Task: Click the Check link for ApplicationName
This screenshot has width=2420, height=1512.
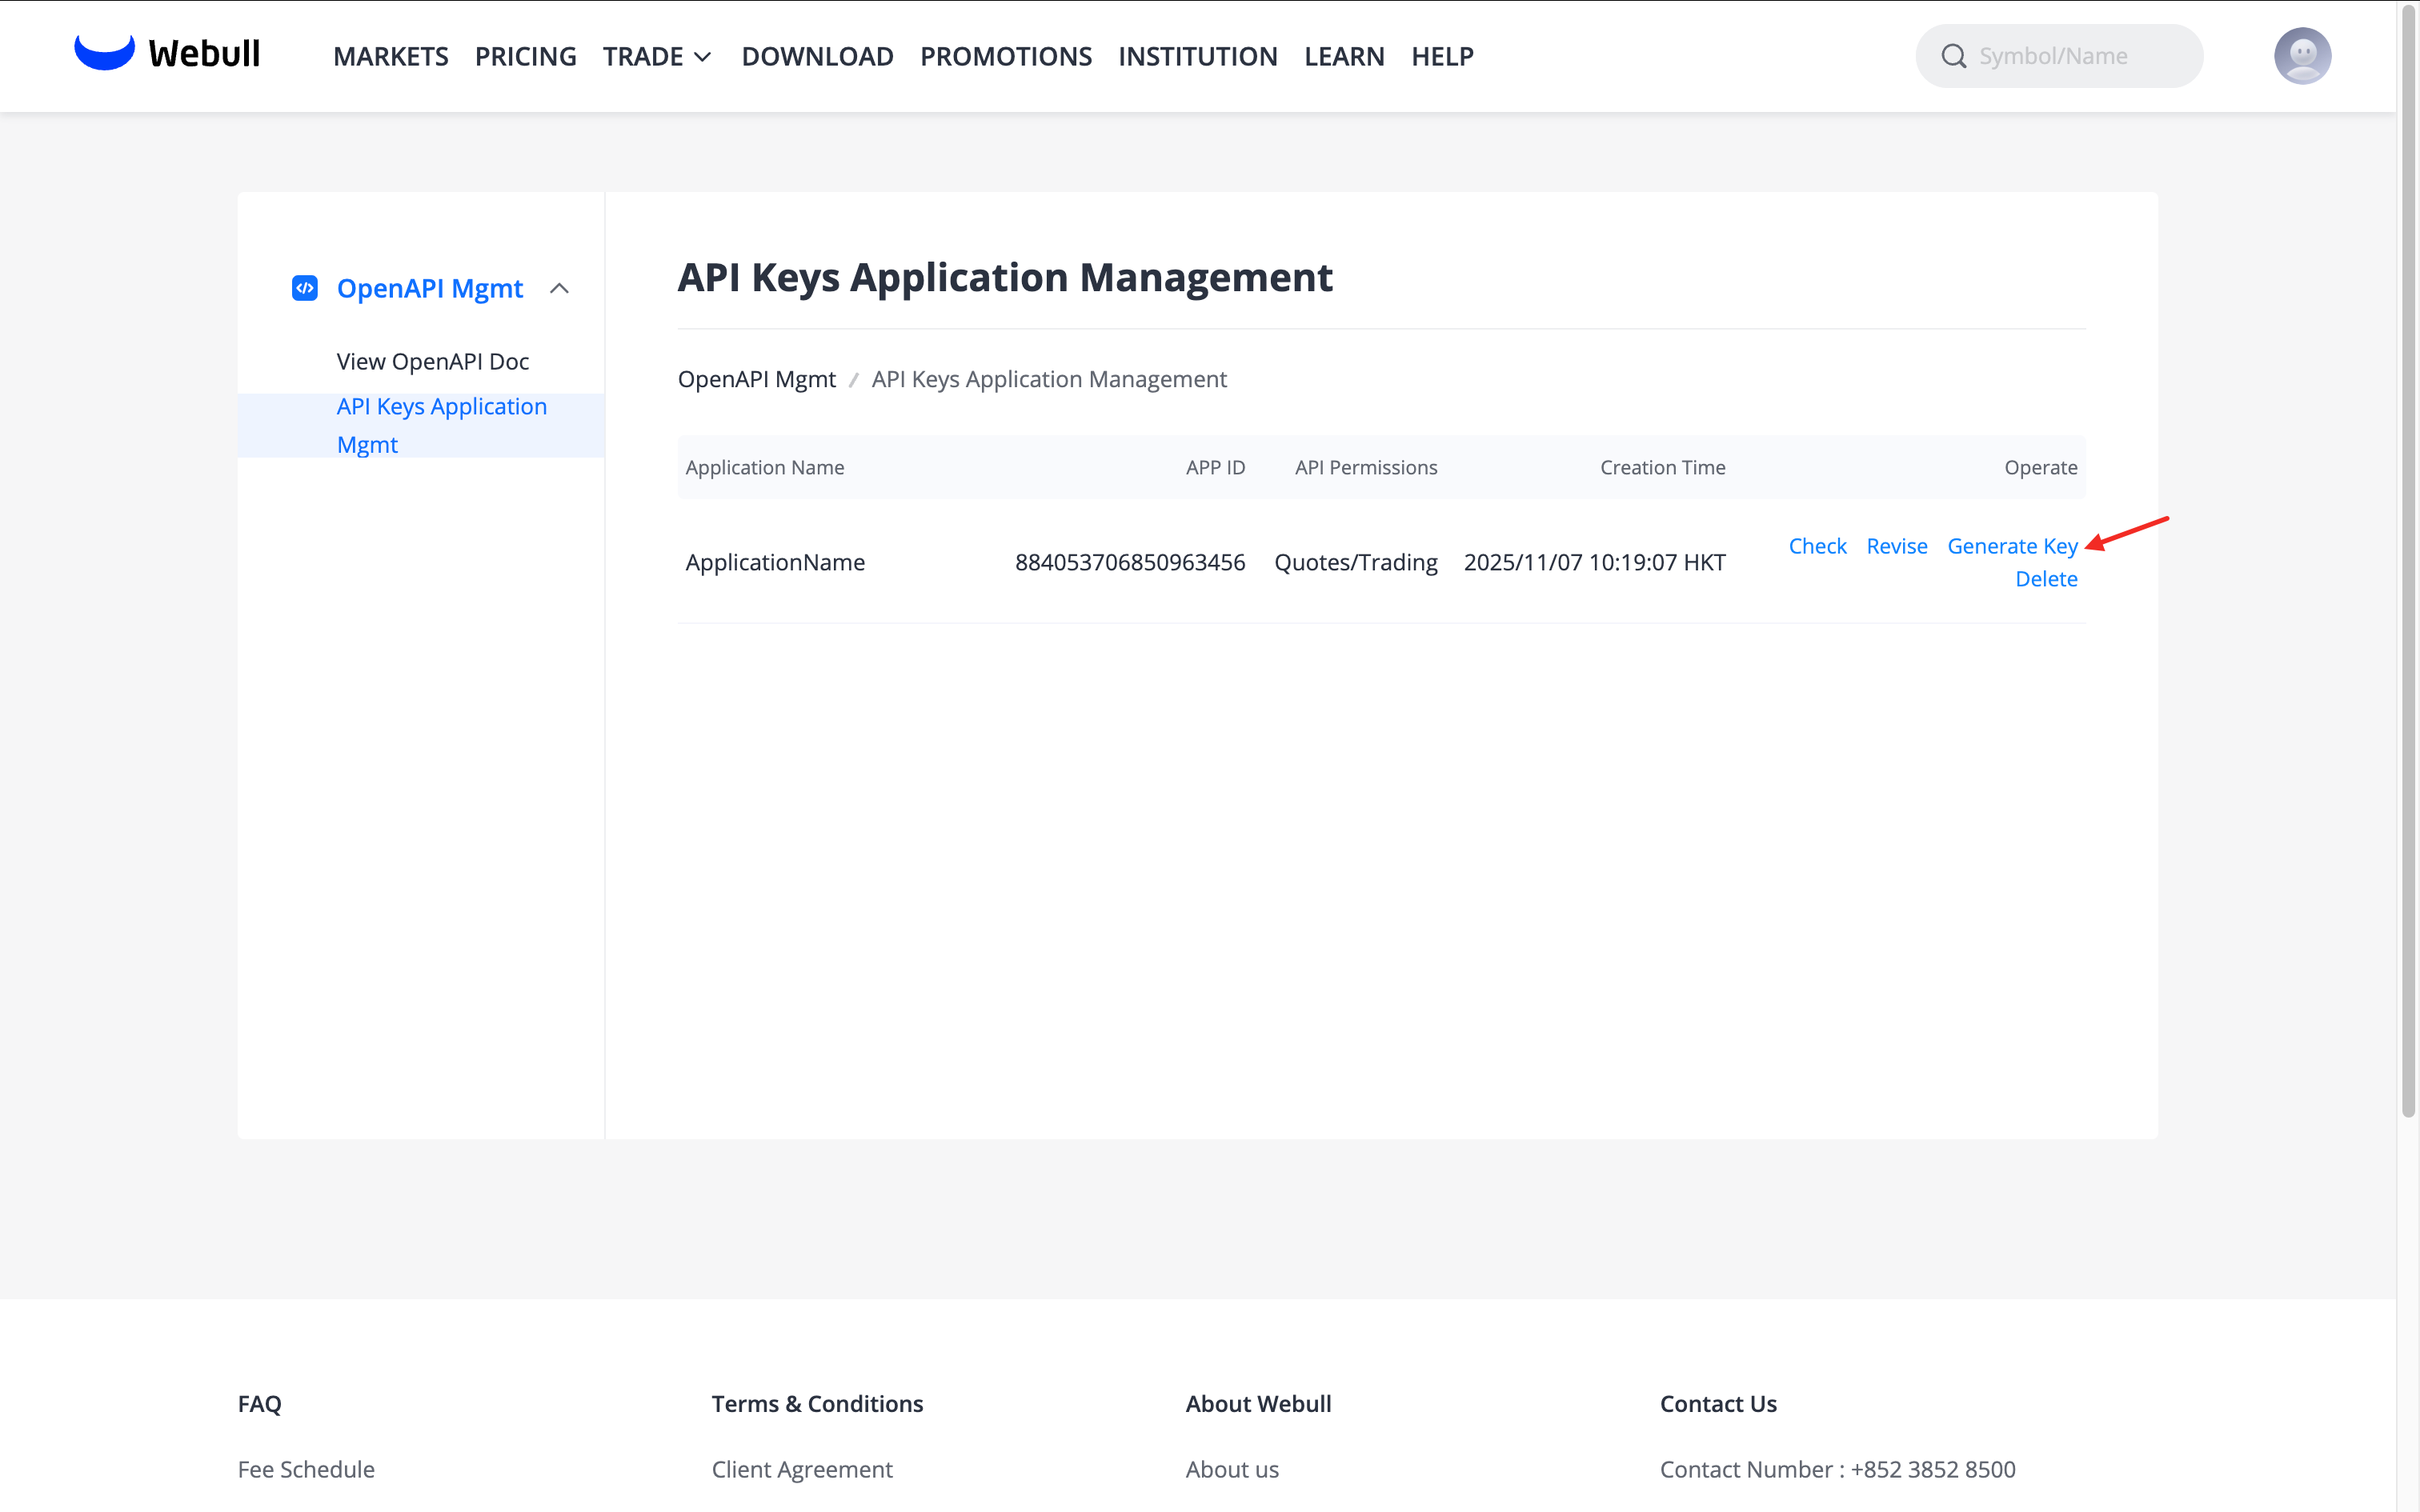Action: [x=1817, y=546]
